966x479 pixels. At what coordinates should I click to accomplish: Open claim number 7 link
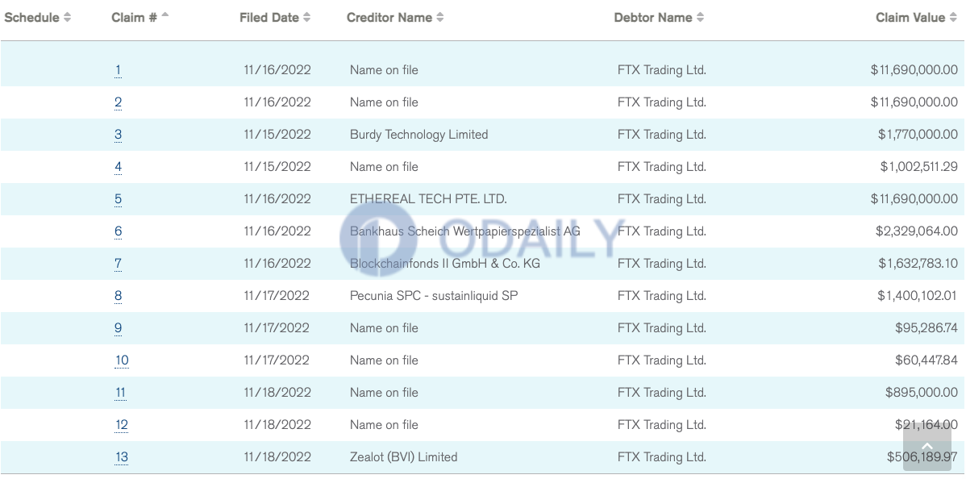coord(118,263)
